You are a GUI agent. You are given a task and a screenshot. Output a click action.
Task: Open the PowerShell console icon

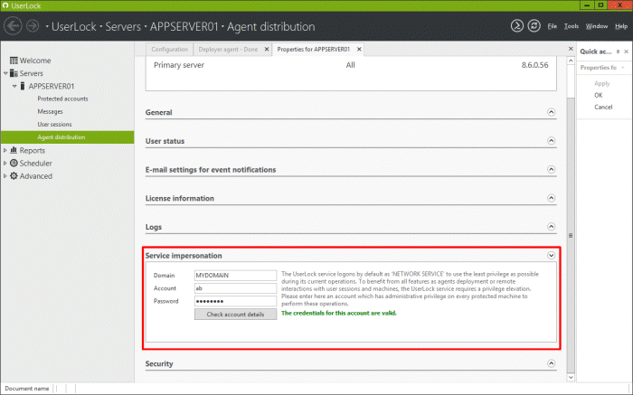tap(516, 26)
